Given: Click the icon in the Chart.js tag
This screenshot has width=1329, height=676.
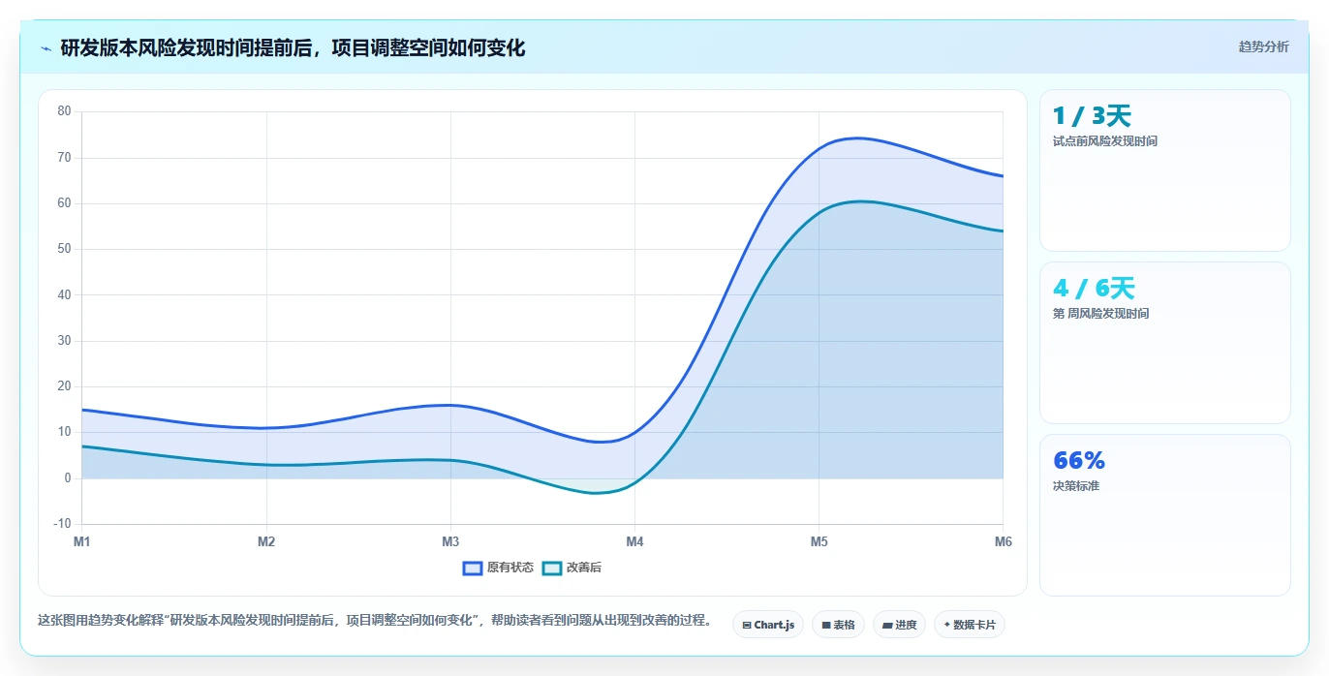Looking at the screenshot, I should [x=747, y=626].
